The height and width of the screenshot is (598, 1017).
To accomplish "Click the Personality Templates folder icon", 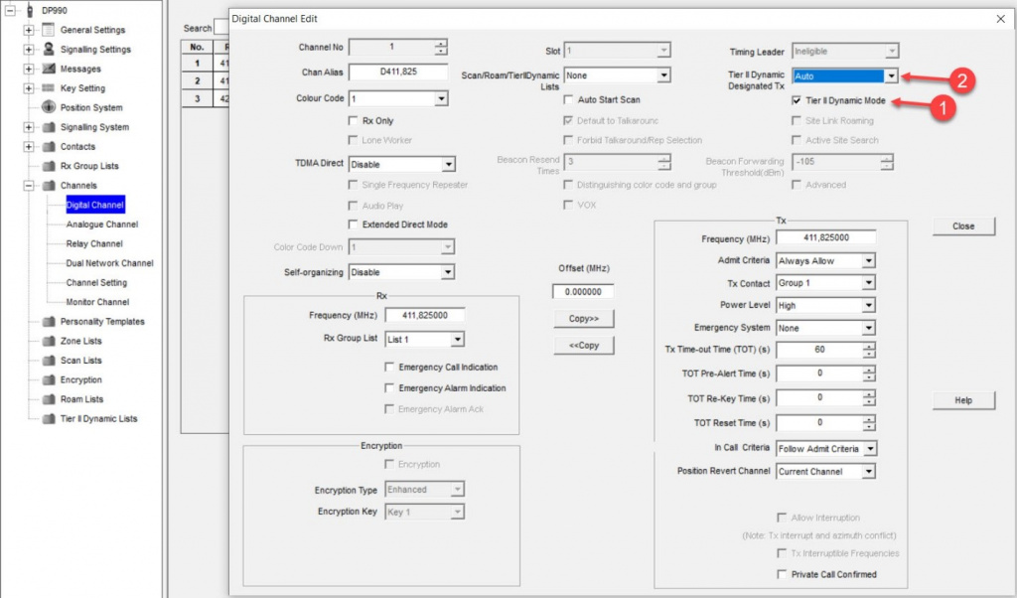I will [x=48, y=322].
